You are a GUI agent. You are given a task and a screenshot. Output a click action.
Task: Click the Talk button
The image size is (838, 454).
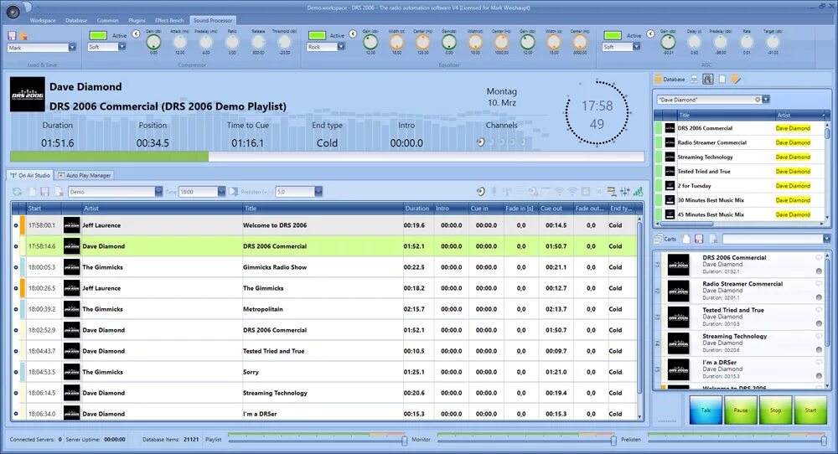point(706,410)
